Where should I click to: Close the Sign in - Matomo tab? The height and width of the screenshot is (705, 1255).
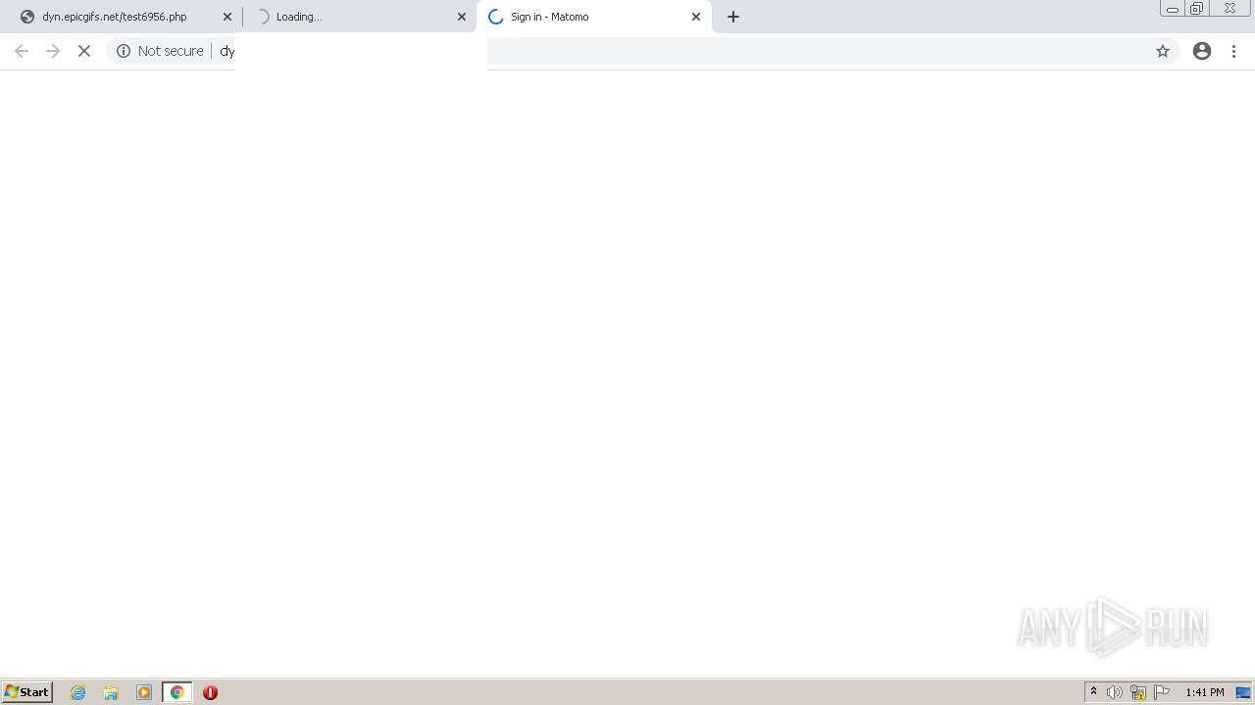pyautogui.click(x=696, y=17)
